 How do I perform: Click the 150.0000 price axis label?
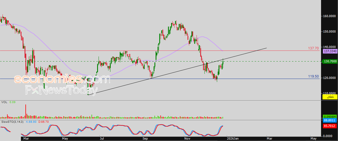coord(329,32)
